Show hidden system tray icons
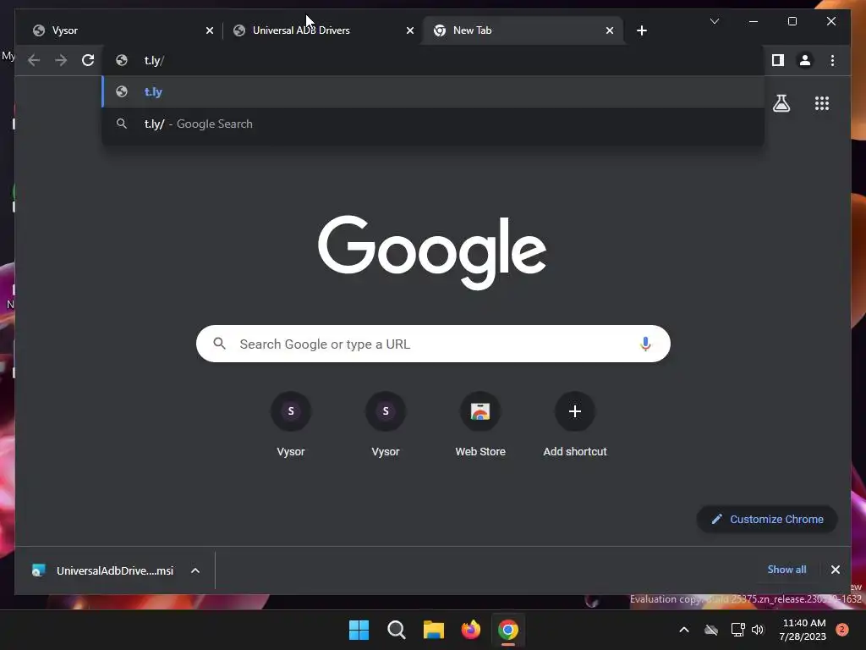866x650 pixels. pyautogui.click(x=683, y=630)
